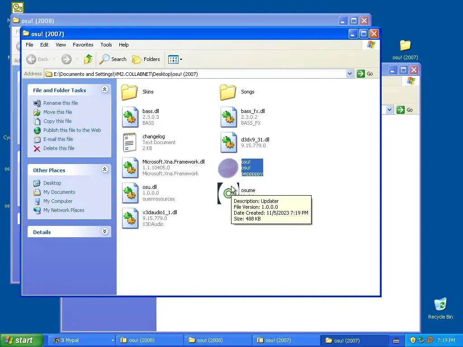Click the changelog file name text
This screenshot has width=463, height=347.
(x=154, y=136)
